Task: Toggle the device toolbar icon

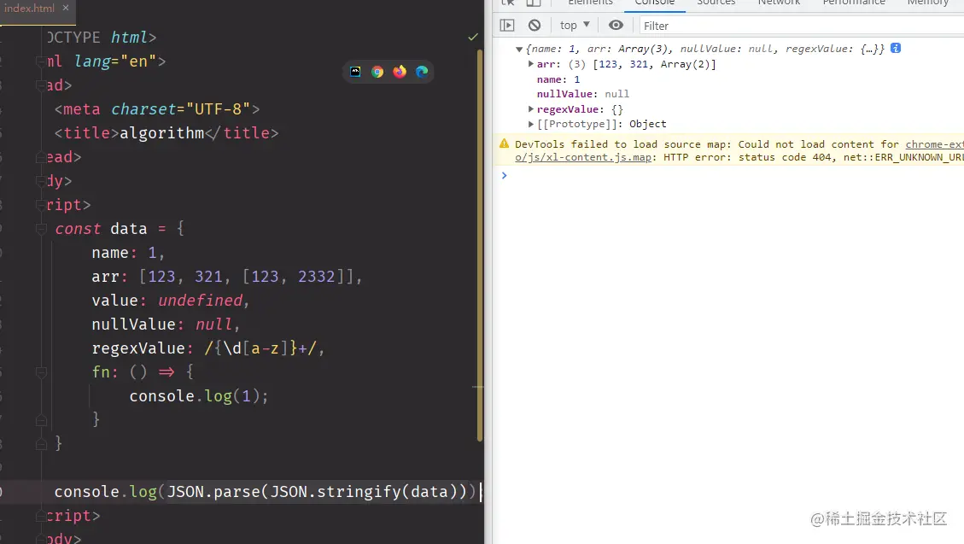Action: [x=533, y=3]
